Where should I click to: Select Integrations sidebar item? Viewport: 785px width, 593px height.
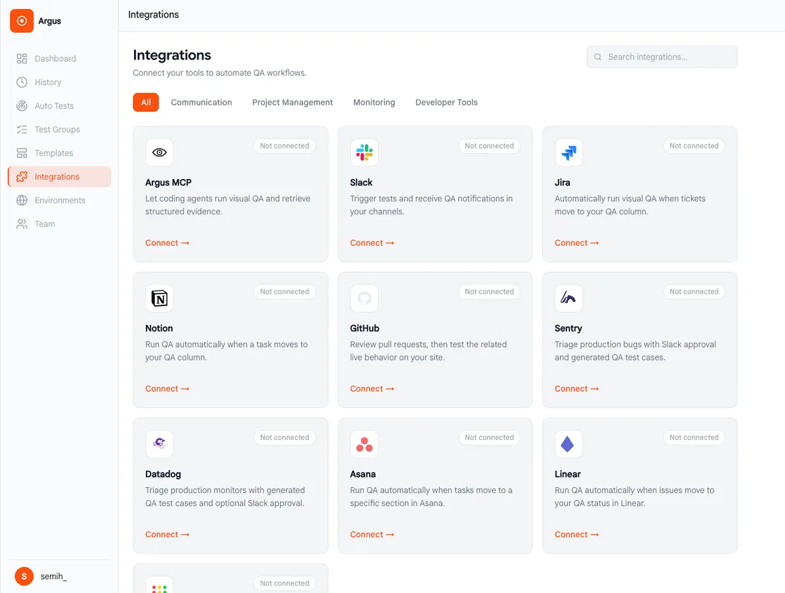(x=60, y=177)
